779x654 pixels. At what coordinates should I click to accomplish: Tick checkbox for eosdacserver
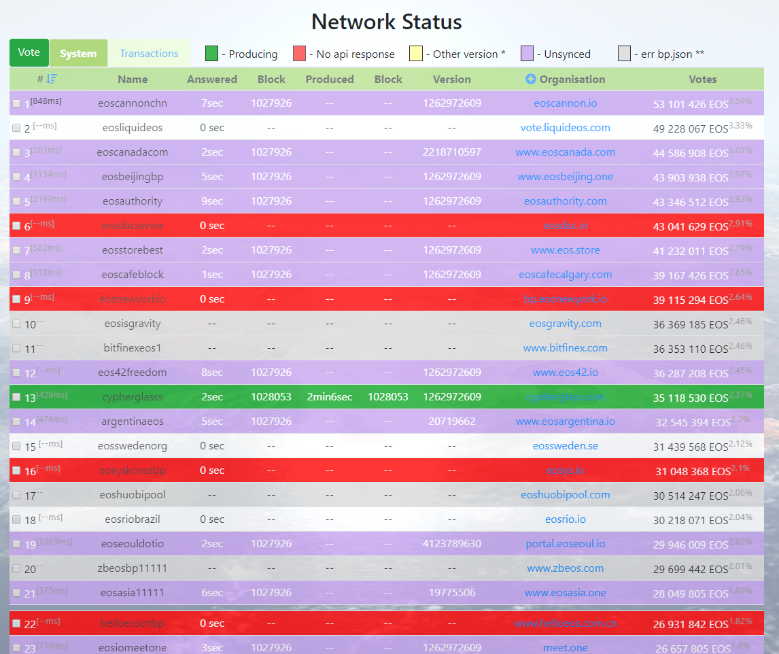coord(16,226)
